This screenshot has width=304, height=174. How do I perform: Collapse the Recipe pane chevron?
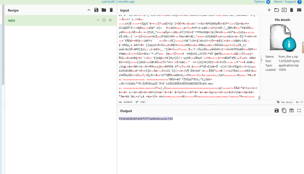coord(89,10)
